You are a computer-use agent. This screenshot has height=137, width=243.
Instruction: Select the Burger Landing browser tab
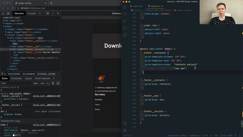coord(31,3)
